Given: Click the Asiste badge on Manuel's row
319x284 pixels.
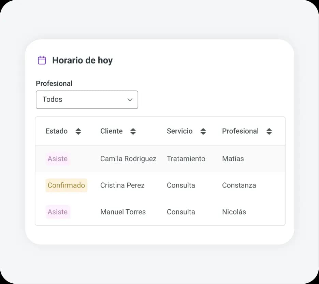Looking at the screenshot, I should coord(58,212).
